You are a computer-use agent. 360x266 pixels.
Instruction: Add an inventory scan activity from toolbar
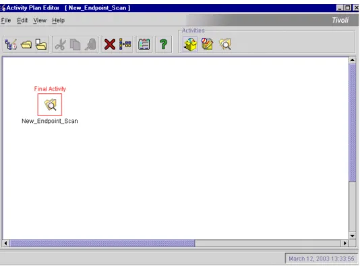[225, 44]
